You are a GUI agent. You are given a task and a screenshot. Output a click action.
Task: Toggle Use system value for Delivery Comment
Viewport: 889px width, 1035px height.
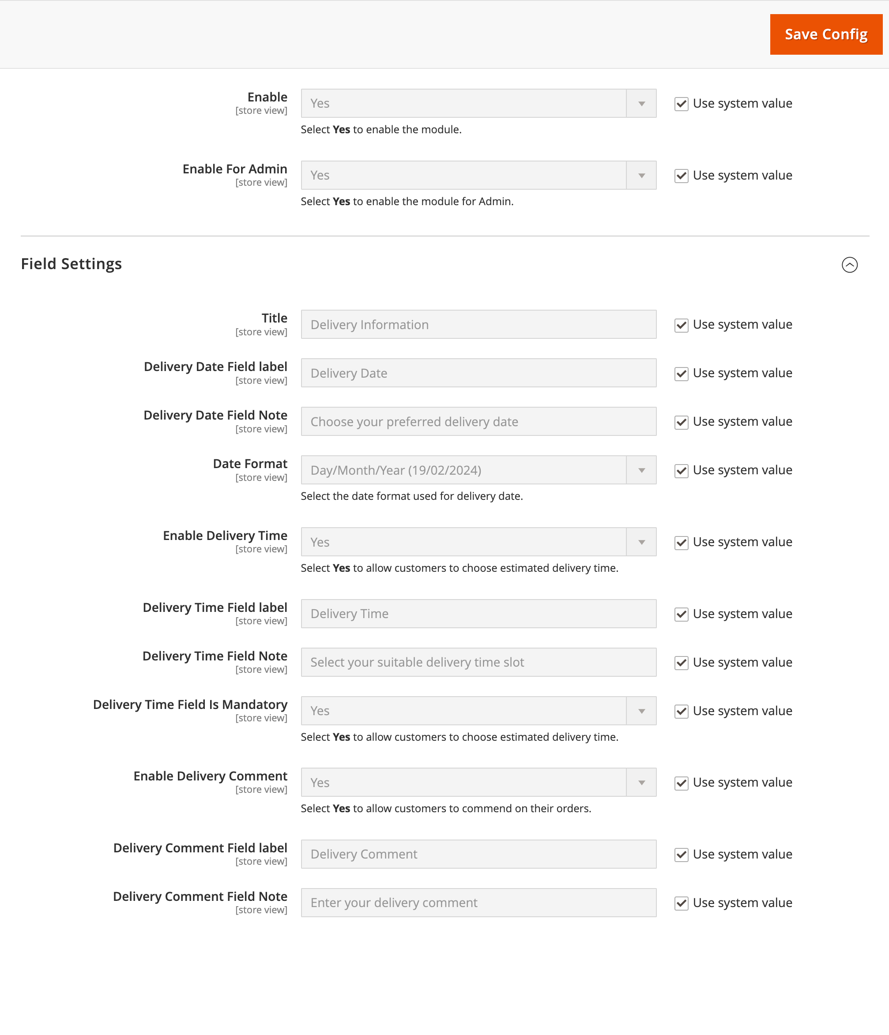[x=681, y=855]
